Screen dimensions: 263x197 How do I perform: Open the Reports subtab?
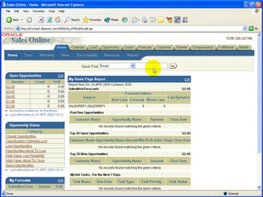coord(133,55)
